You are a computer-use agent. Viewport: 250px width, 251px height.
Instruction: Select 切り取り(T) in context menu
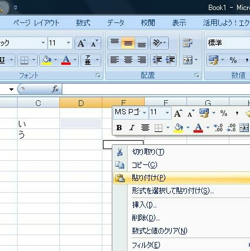point(182,152)
